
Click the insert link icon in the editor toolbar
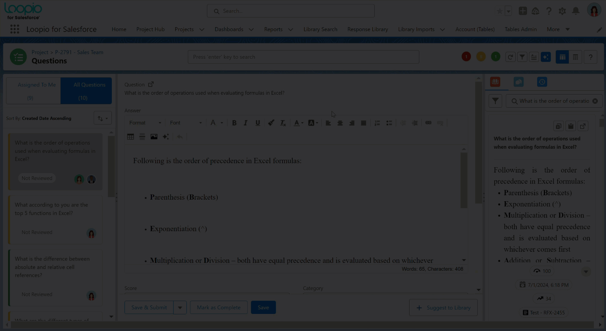428,123
